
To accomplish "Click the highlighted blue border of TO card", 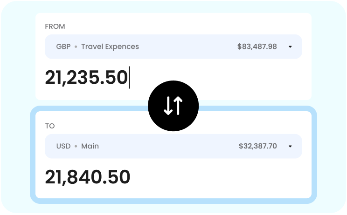I will [x=314, y=155].
